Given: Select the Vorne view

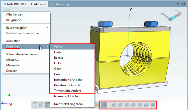Looking at the screenshot, I should (72, 47).
